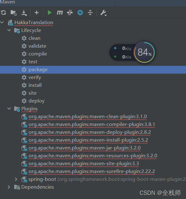The height and width of the screenshot is (199, 186).
Task: Run Maven build with green play icon
Action: coord(49,13)
